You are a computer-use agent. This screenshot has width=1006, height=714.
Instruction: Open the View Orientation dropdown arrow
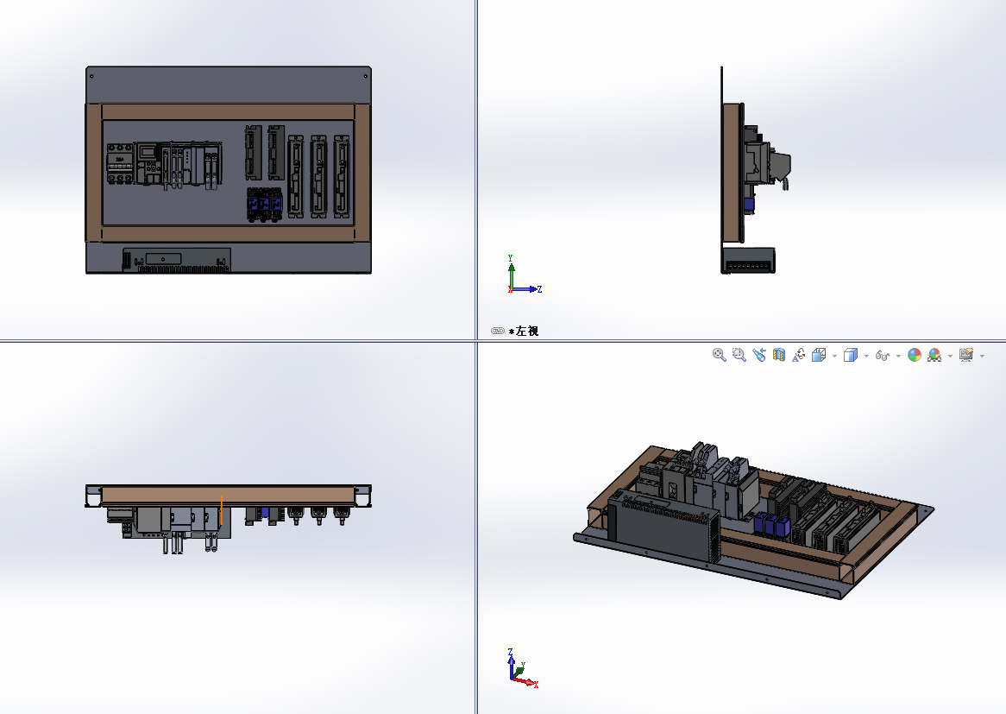[834, 356]
